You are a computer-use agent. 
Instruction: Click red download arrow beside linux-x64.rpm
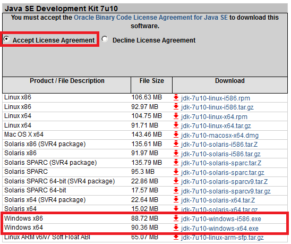(x=176, y=116)
